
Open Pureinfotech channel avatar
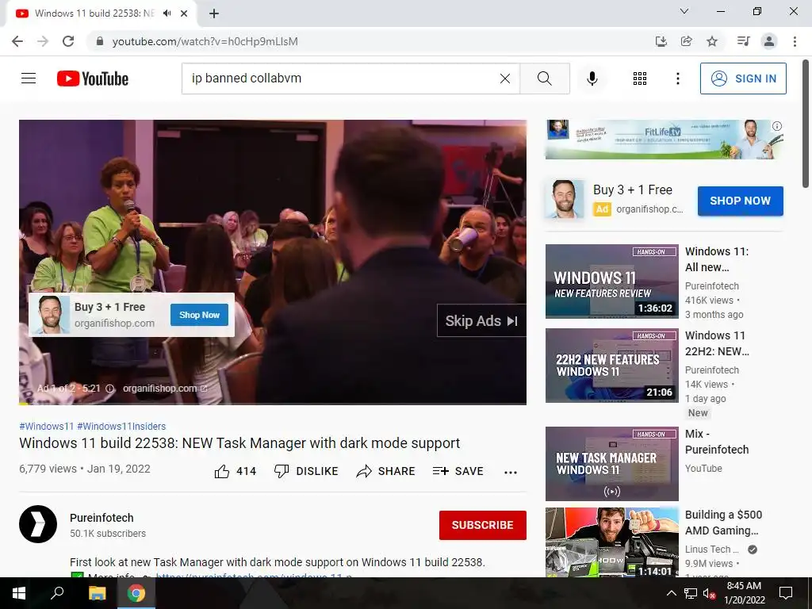pos(38,524)
